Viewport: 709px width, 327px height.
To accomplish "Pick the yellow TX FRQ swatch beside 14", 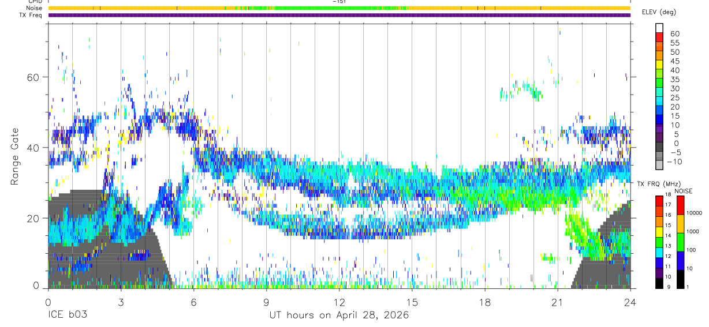I will click(x=659, y=232).
